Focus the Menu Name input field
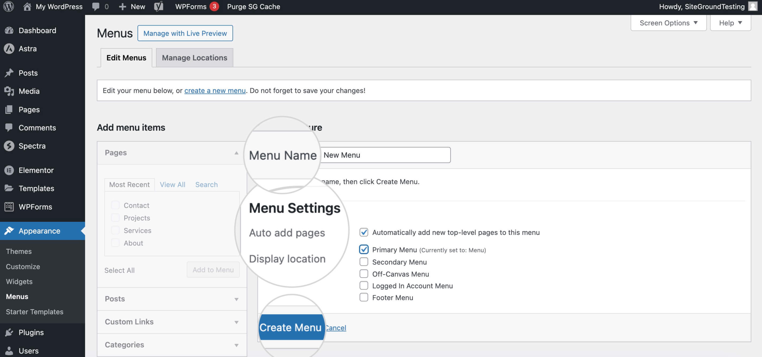This screenshot has height=357, width=762. 386,155
